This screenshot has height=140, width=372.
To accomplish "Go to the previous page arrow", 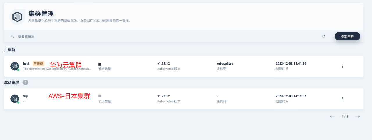I will point(332,117).
